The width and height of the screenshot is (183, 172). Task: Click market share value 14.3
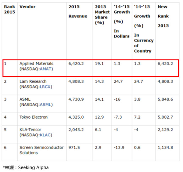pyautogui.click(x=99, y=81)
